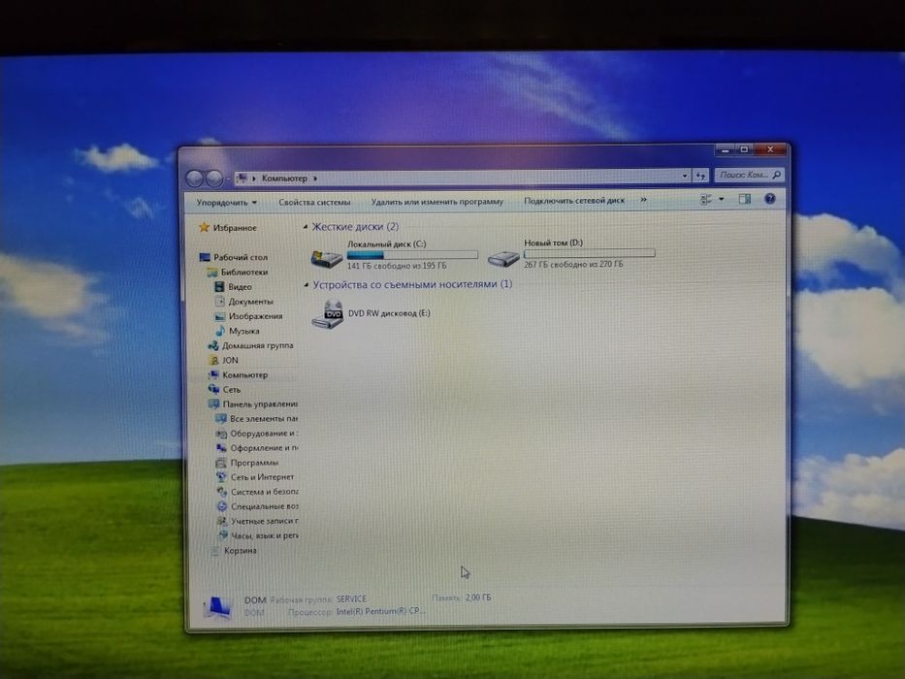Select Локальный диск (C:) drive icon
Image resolution: width=905 pixels, height=679 pixels.
[x=327, y=257]
